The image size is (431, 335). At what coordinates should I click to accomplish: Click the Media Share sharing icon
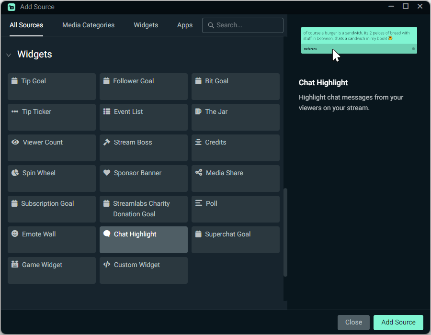[198, 173]
